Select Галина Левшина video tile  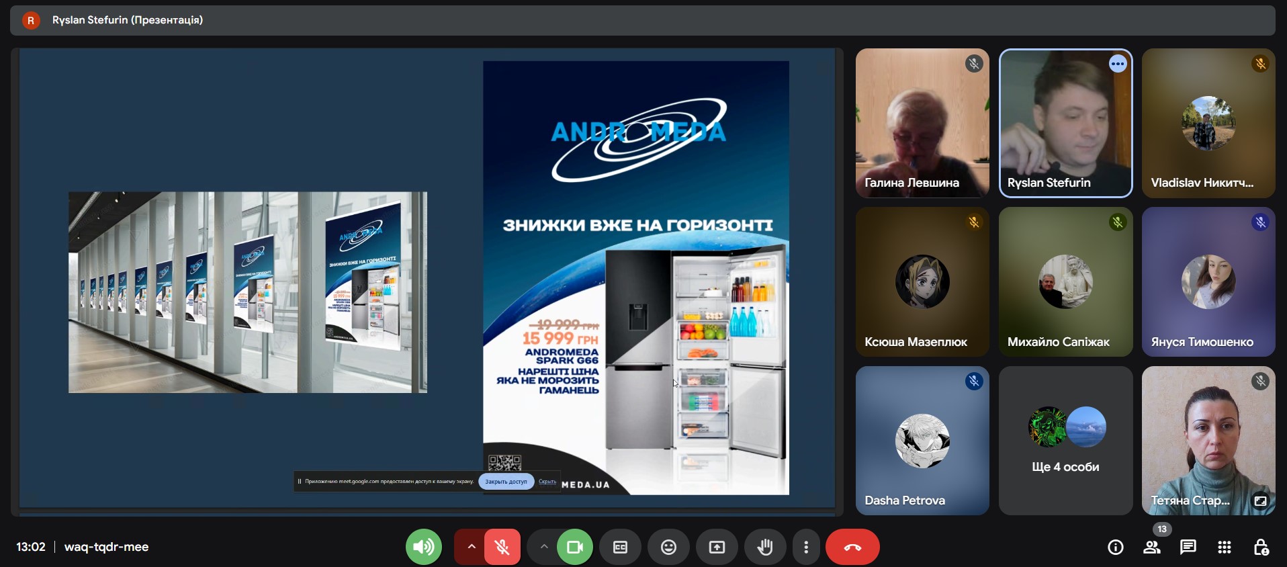pos(922,123)
